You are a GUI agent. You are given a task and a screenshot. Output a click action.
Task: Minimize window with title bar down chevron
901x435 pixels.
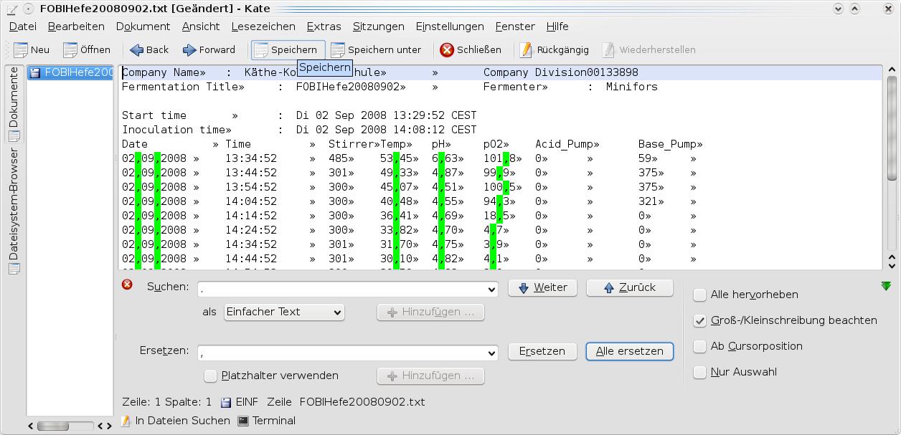tap(837, 9)
